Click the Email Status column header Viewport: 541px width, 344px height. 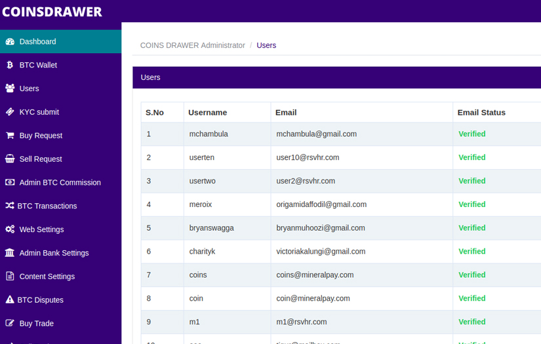click(x=481, y=112)
